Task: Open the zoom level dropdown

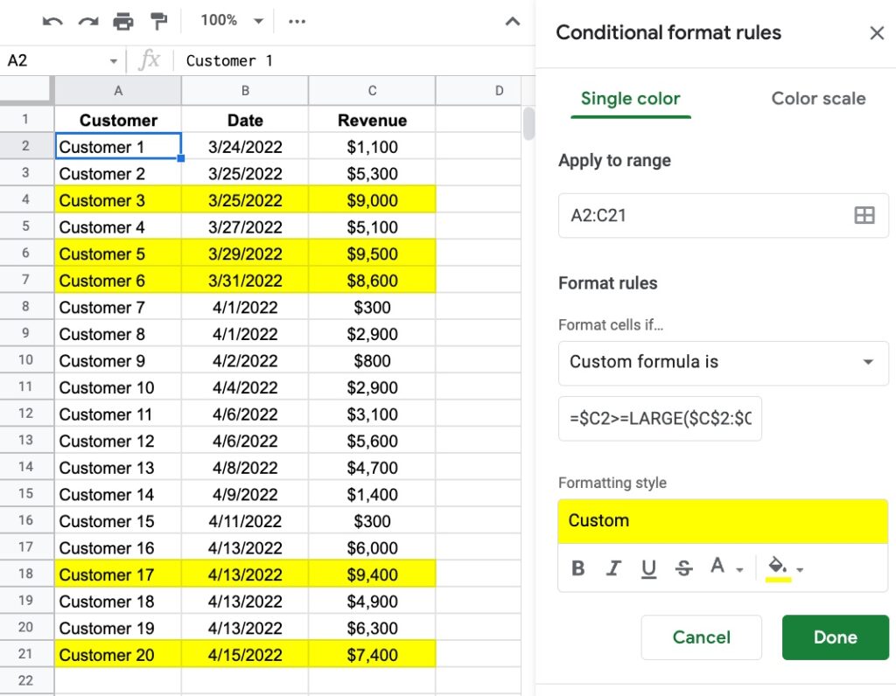Action: 229,21
